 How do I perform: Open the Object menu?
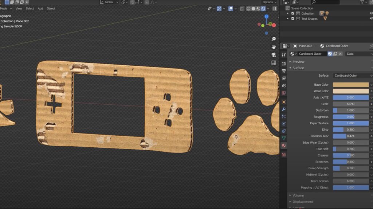pos(51,9)
